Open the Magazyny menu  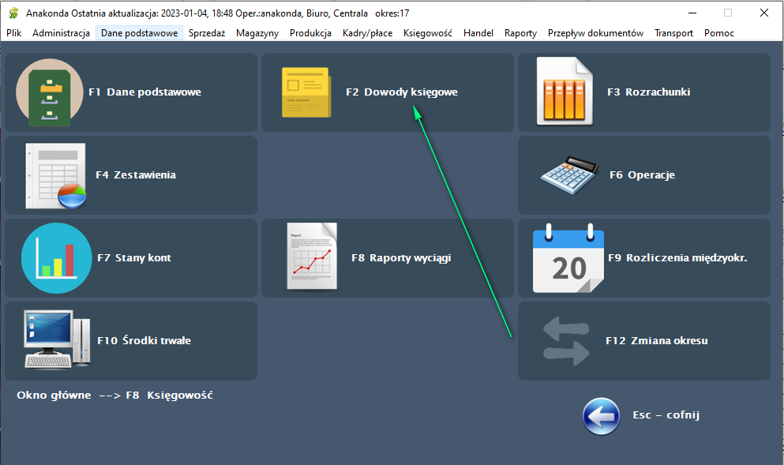tap(257, 33)
